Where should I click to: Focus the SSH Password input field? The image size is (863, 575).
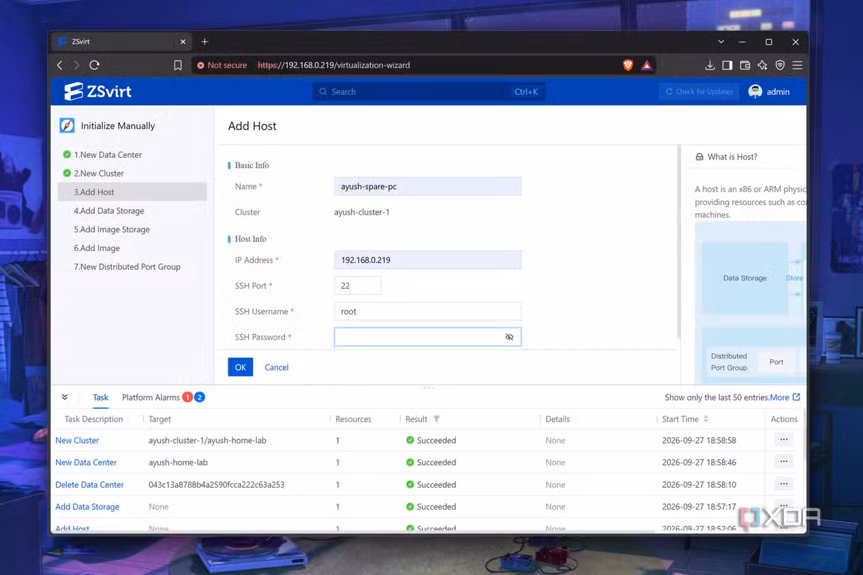(x=427, y=337)
